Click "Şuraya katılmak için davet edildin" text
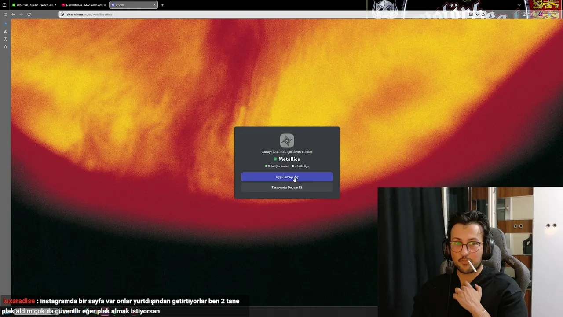The height and width of the screenshot is (317, 563). (287, 152)
